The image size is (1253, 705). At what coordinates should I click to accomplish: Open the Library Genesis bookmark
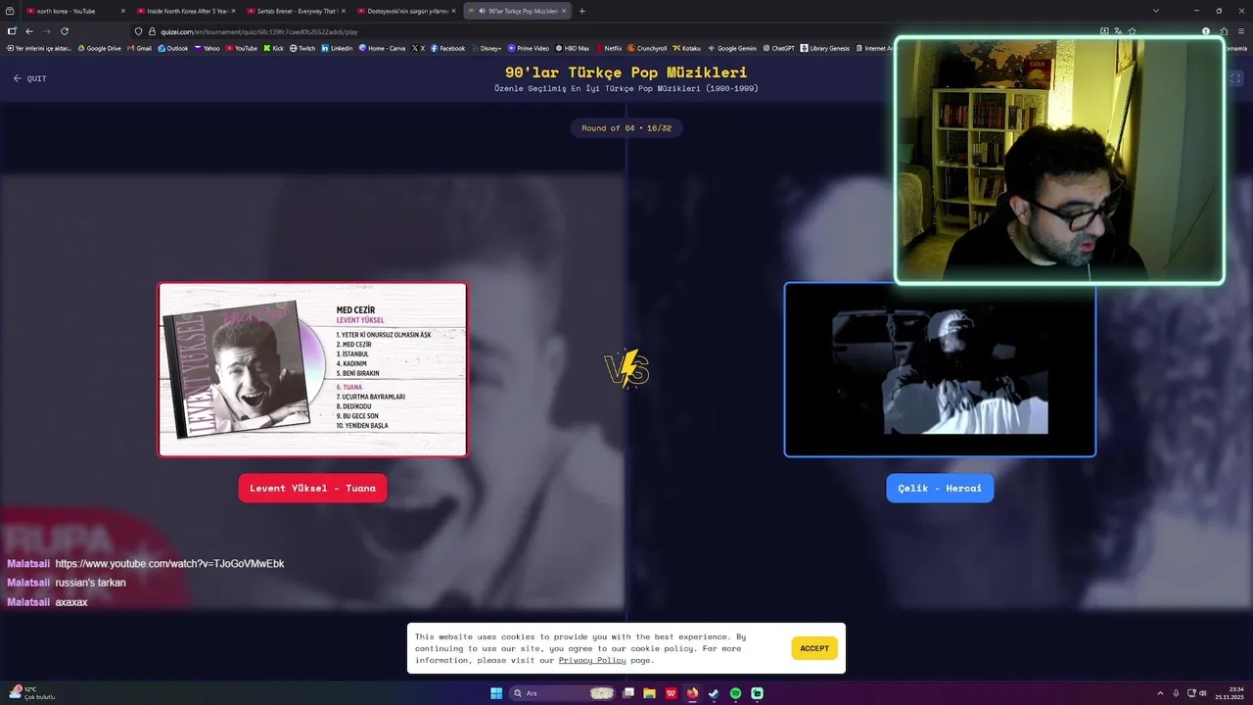825,48
